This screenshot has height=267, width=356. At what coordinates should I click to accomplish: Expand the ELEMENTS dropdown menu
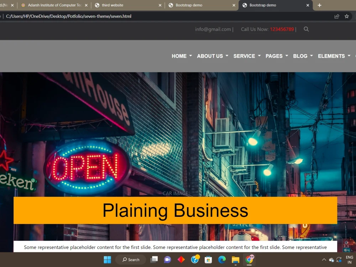(x=334, y=56)
